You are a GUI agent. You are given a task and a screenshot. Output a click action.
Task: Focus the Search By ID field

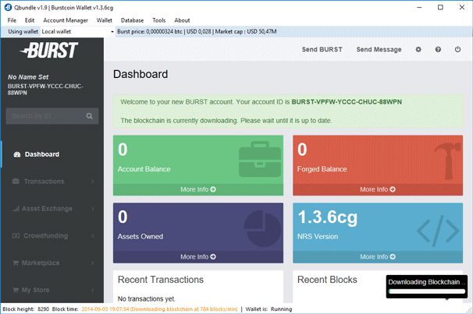pyautogui.click(x=52, y=116)
